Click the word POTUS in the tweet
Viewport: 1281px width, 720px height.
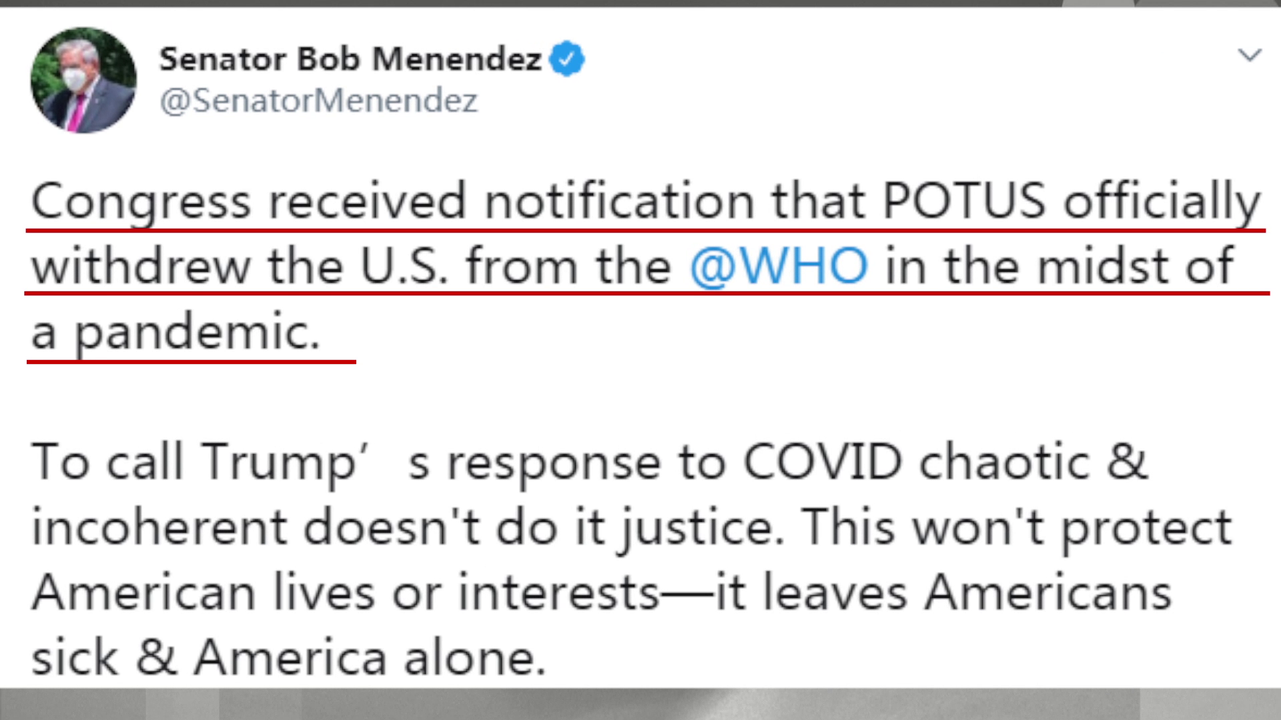click(x=963, y=201)
